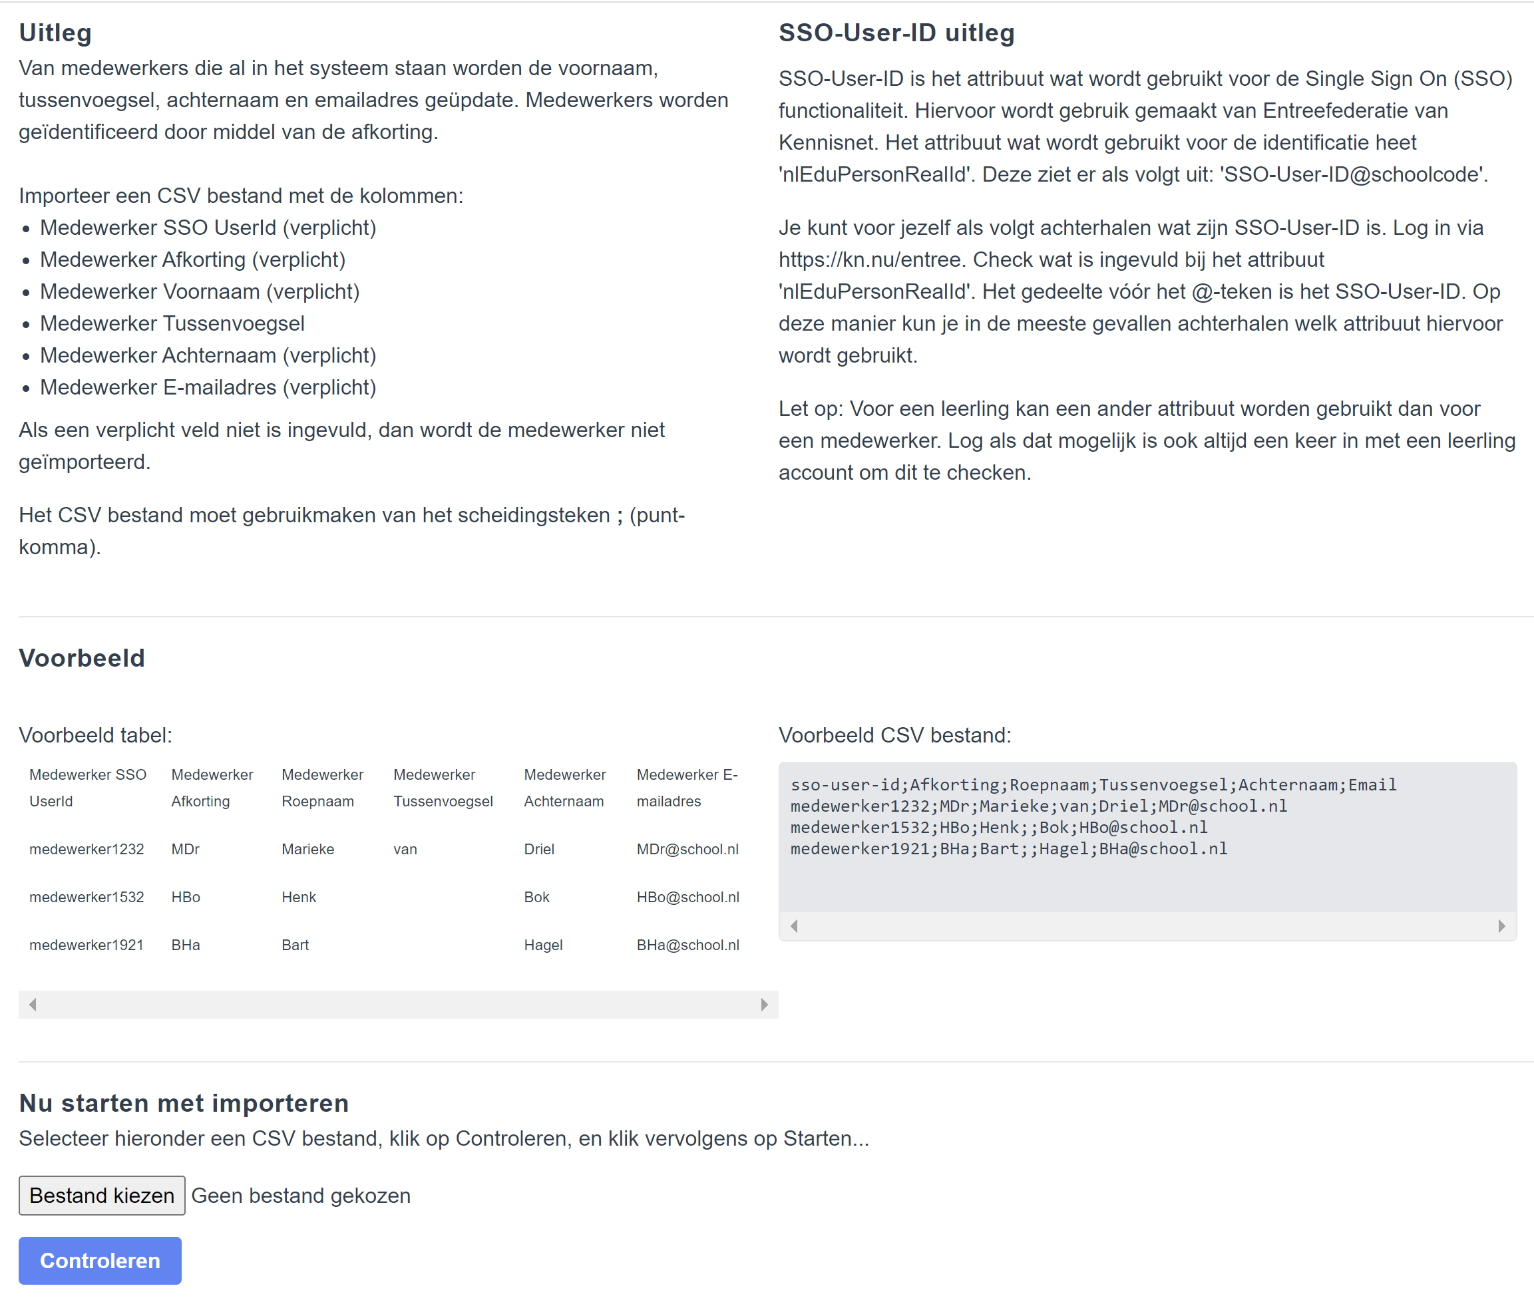
Task: Click the Bestand kiezen file button
Action: (x=101, y=1196)
